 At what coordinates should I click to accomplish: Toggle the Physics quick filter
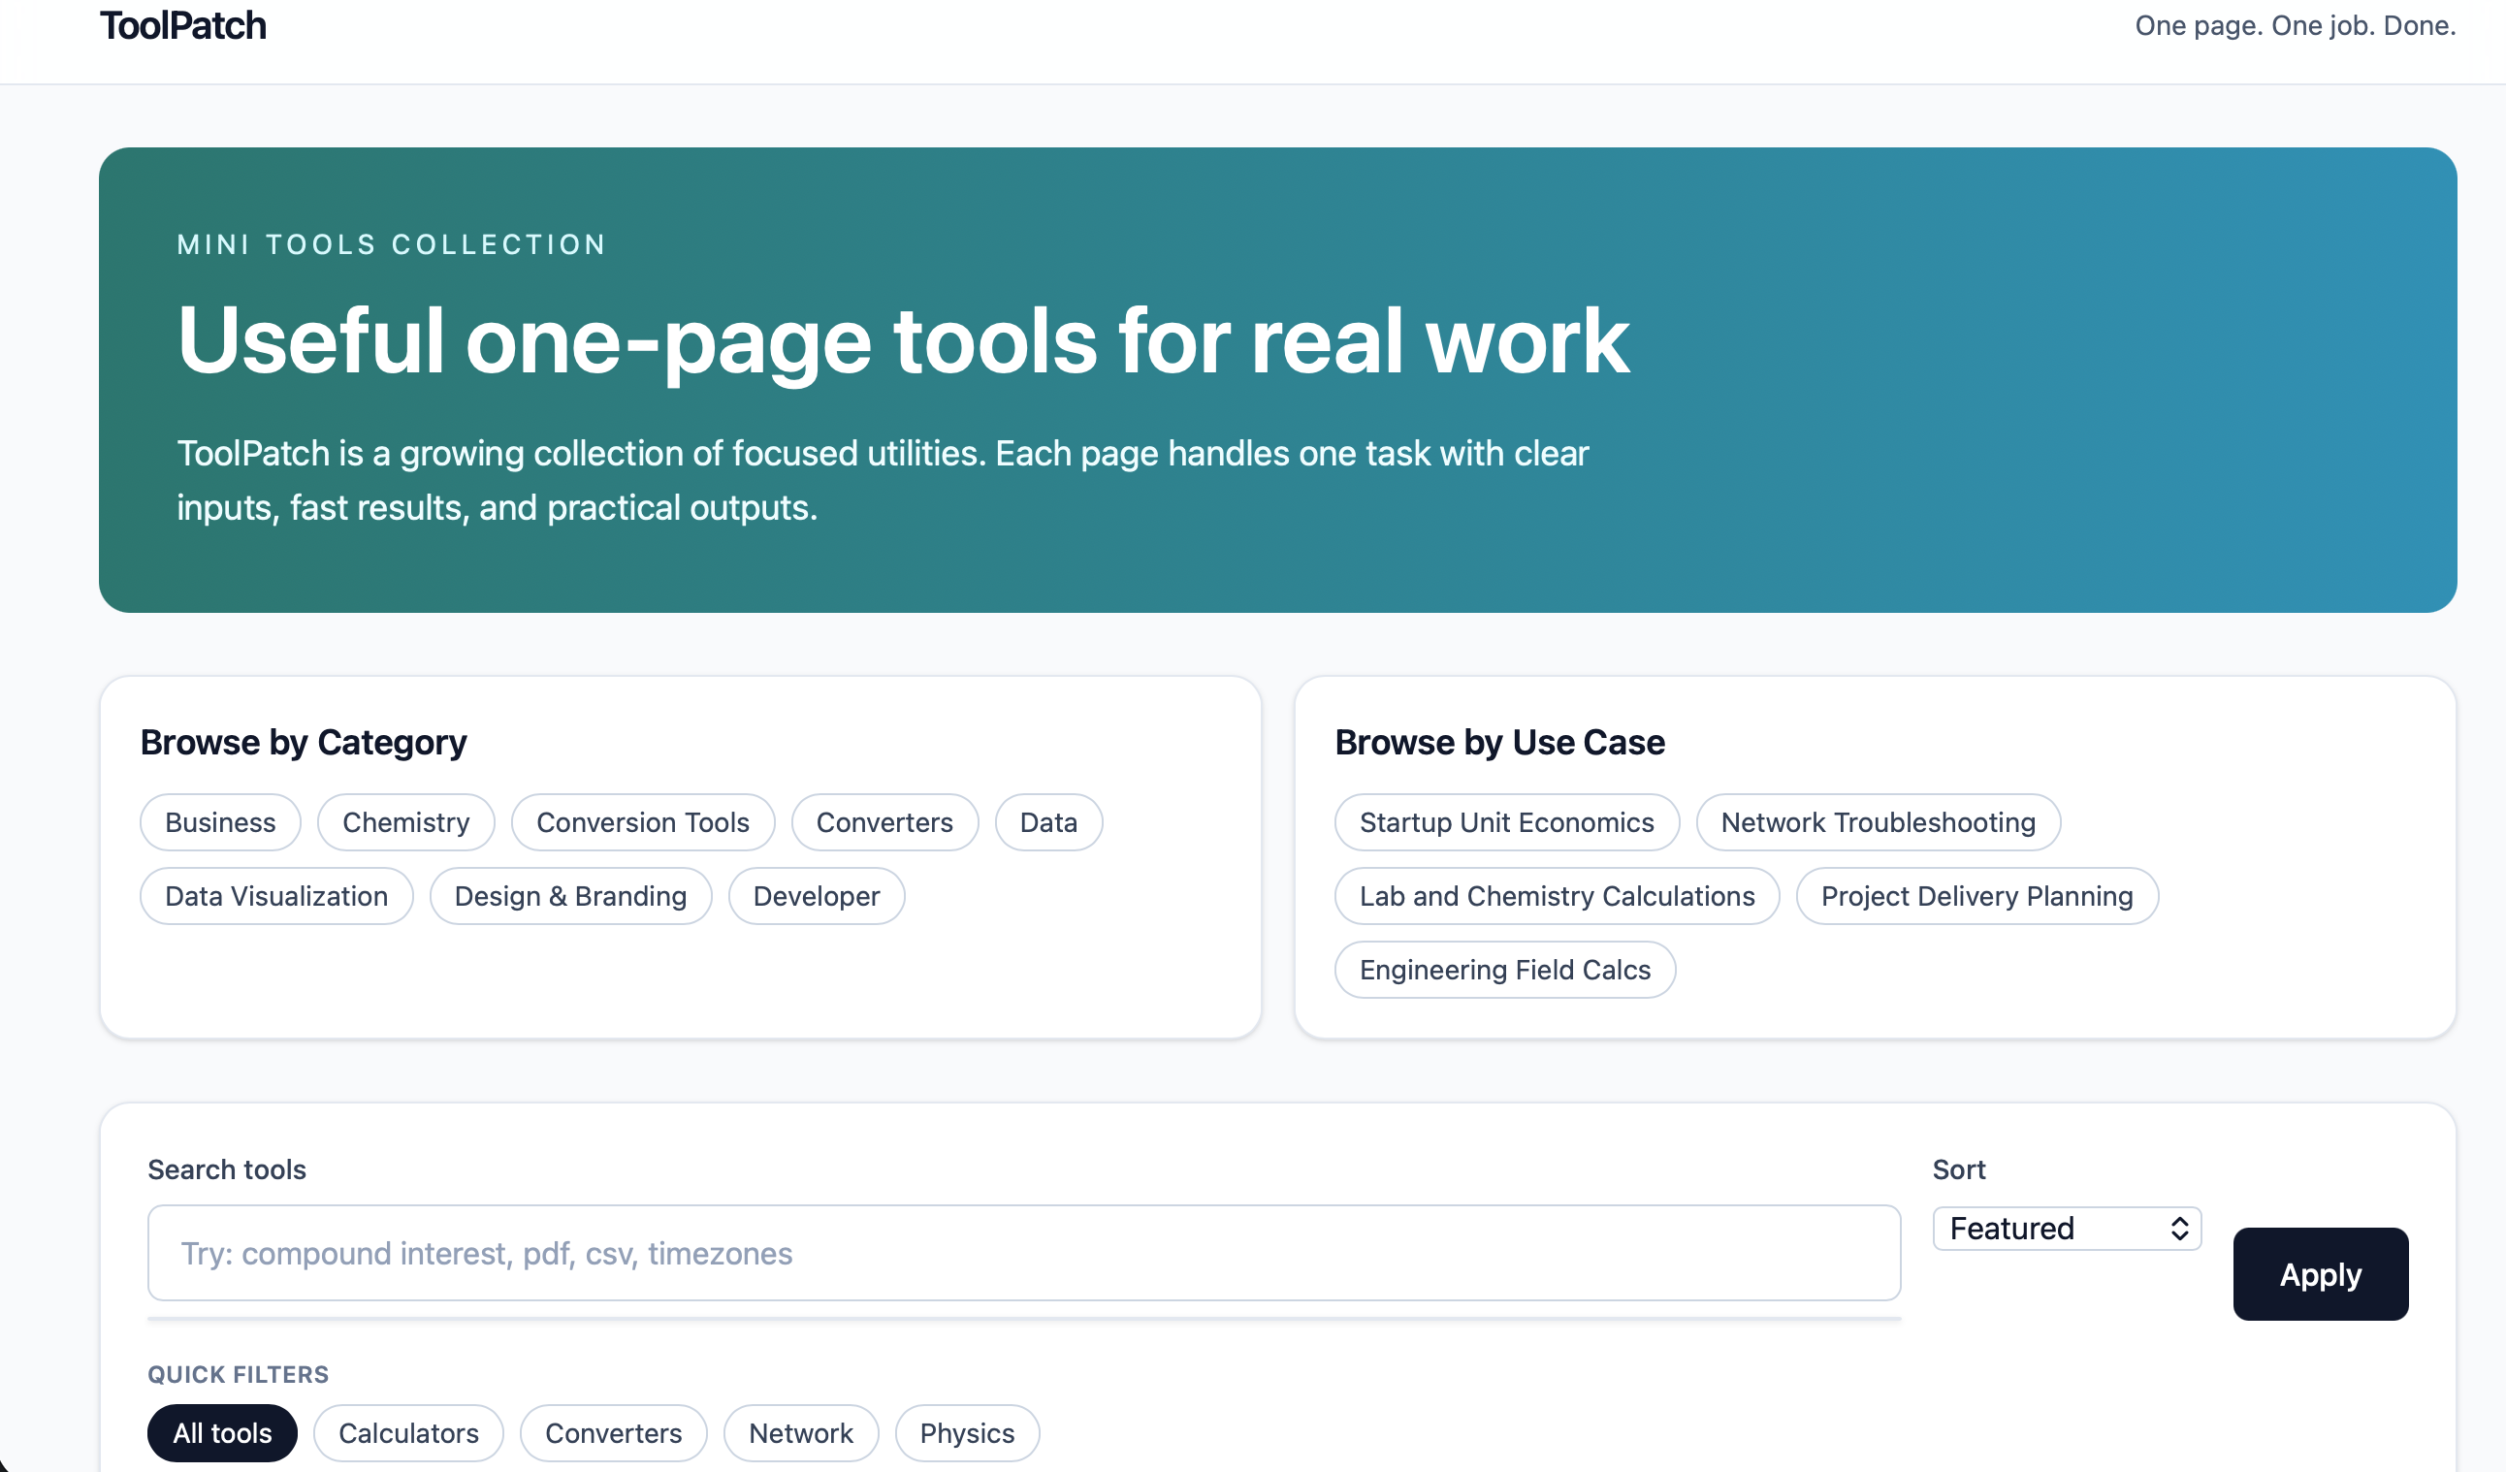coord(966,1432)
